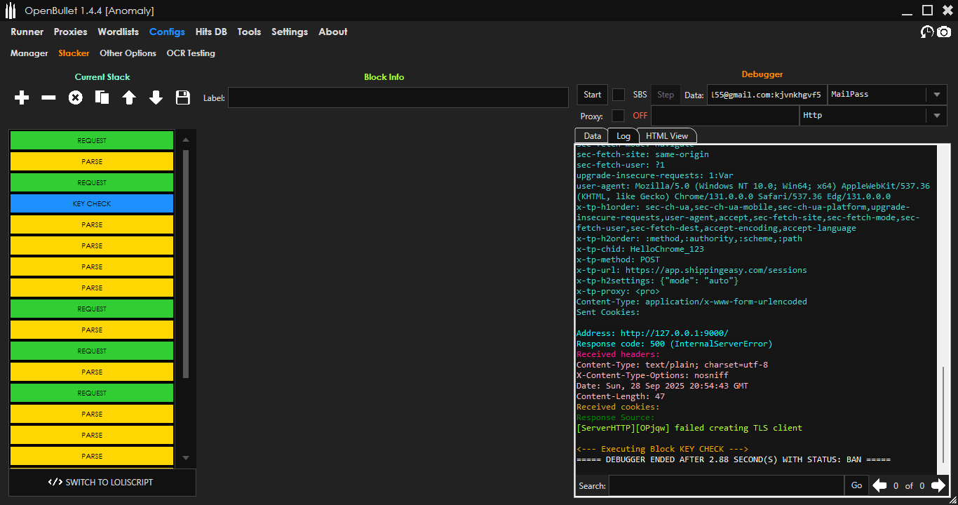
Task: Open the Hits DB menu
Action: point(211,32)
